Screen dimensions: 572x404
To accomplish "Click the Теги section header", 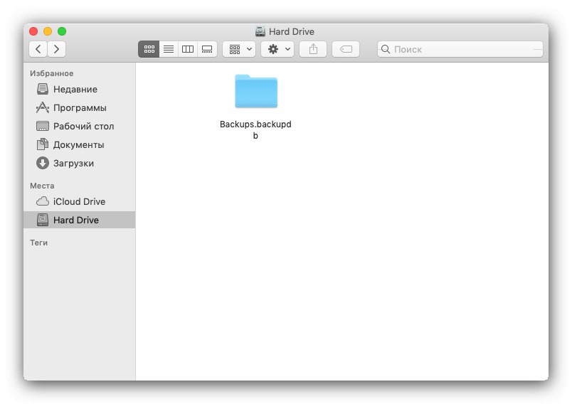I will point(38,243).
